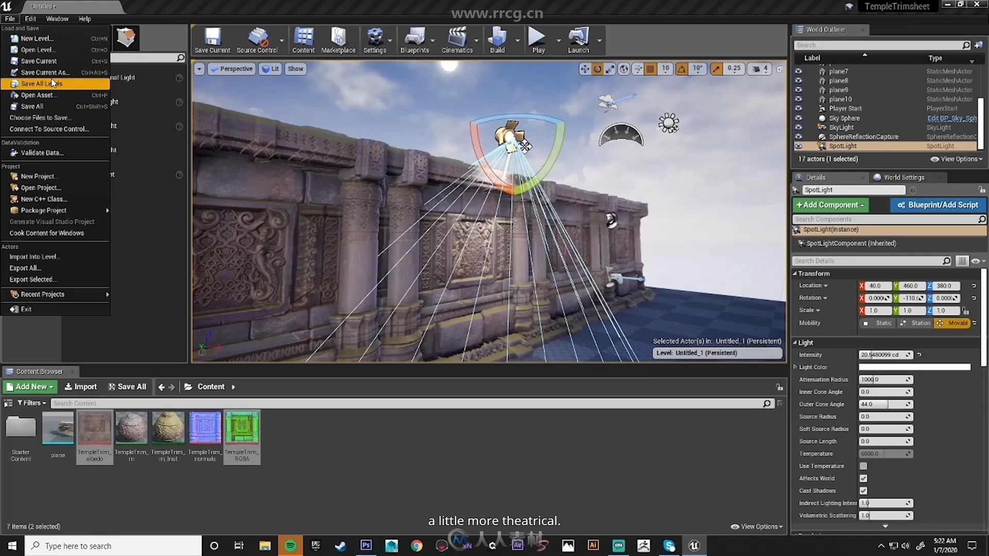Click Blueprint/Add Script button

pos(938,205)
